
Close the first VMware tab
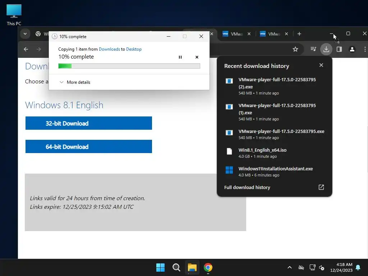pyautogui.click(x=249, y=34)
